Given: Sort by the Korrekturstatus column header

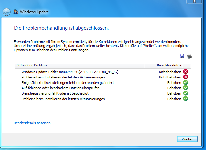Looking at the screenshot, I should tap(163, 65).
